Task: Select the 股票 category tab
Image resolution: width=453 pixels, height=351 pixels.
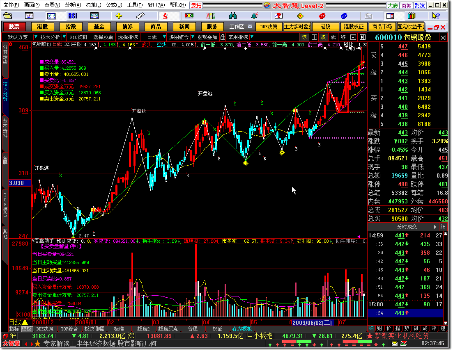Action: click(x=14, y=27)
